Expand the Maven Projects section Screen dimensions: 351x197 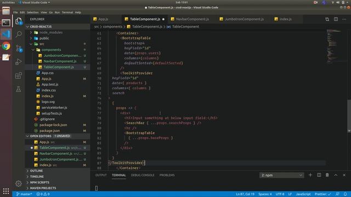[58, 188]
